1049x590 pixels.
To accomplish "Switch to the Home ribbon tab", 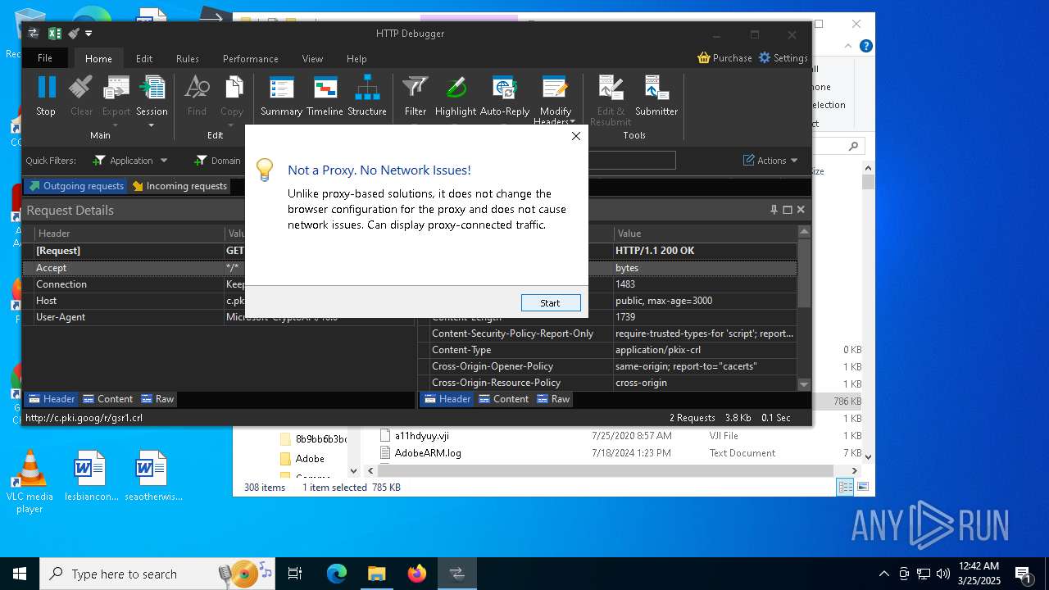I will (x=98, y=59).
